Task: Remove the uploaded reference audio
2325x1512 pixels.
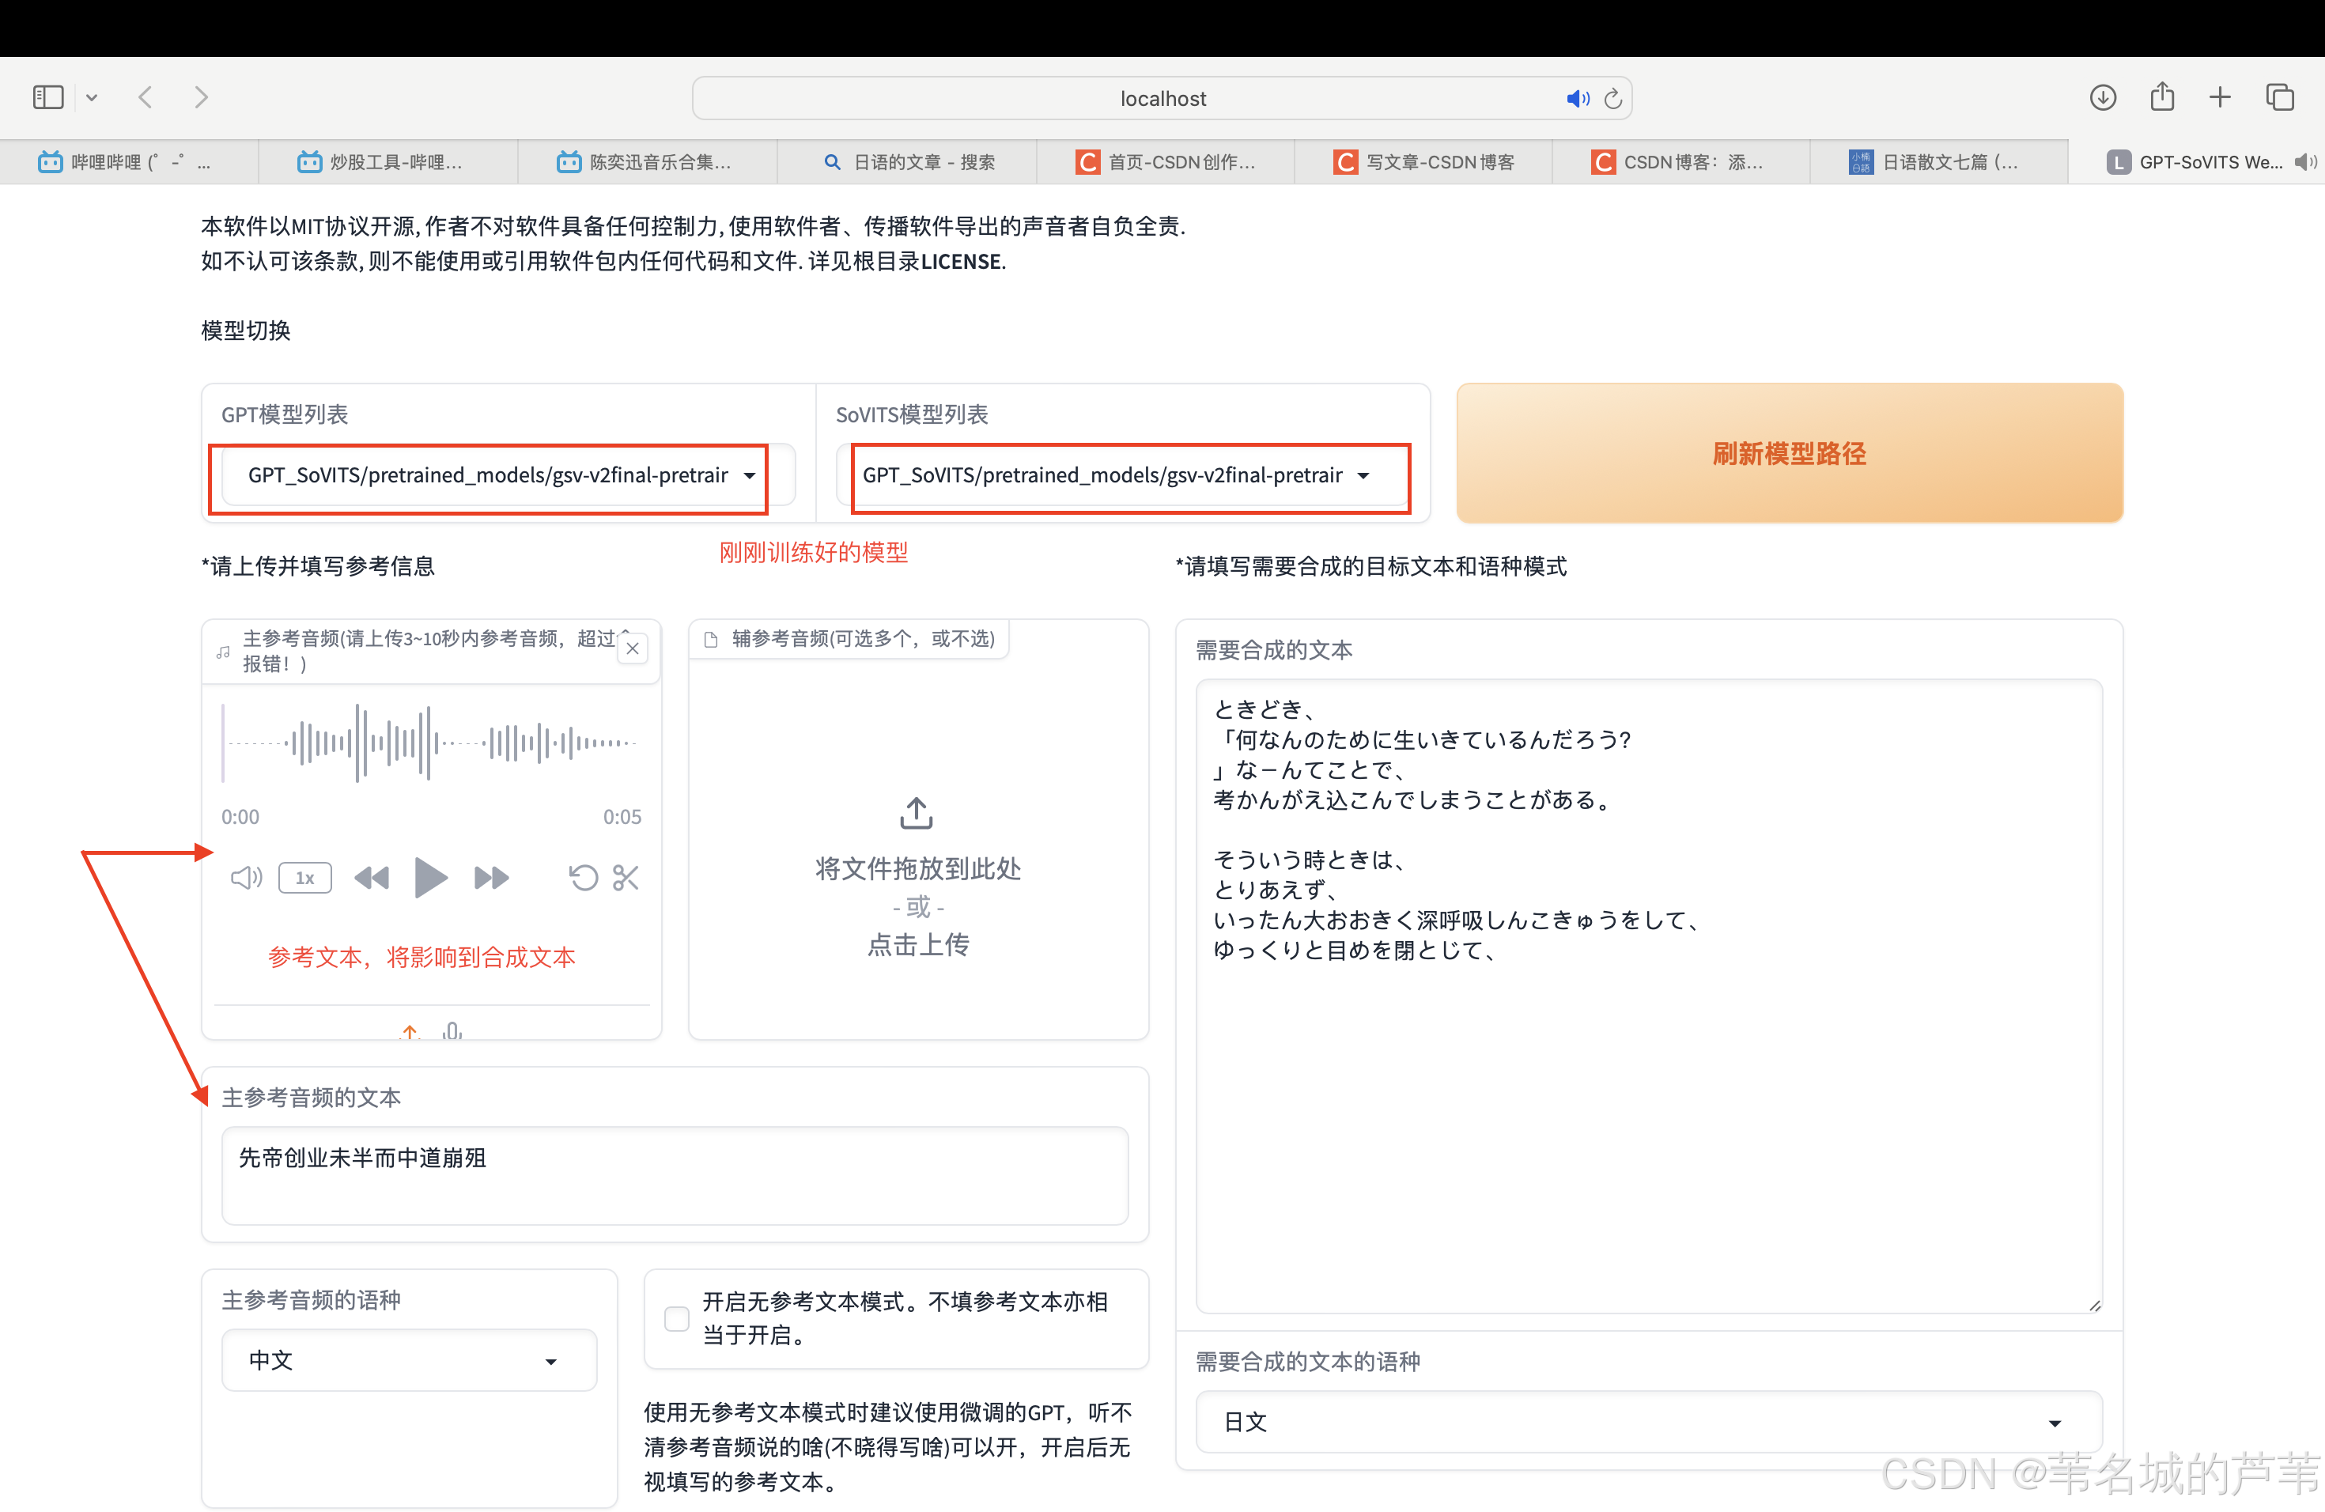Action: pos(632,648)
